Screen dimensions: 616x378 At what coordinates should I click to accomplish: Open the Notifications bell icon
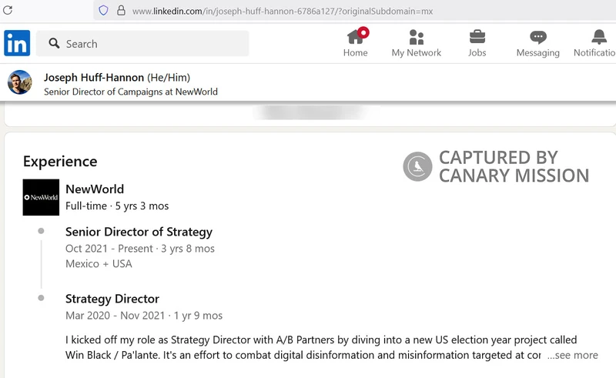coord(598,36)
